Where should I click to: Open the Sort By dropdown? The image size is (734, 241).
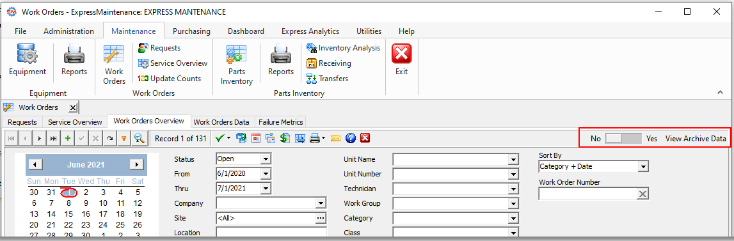pos(643,167)
